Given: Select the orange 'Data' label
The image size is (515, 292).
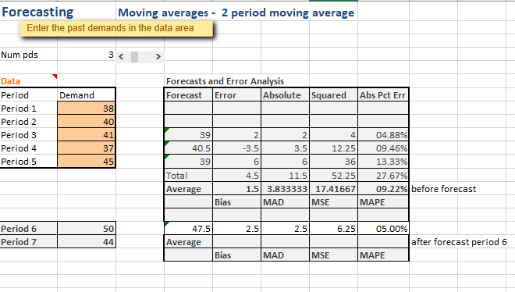Looking at the screenshot, I should pyautogui.click(x=10, y=81).
